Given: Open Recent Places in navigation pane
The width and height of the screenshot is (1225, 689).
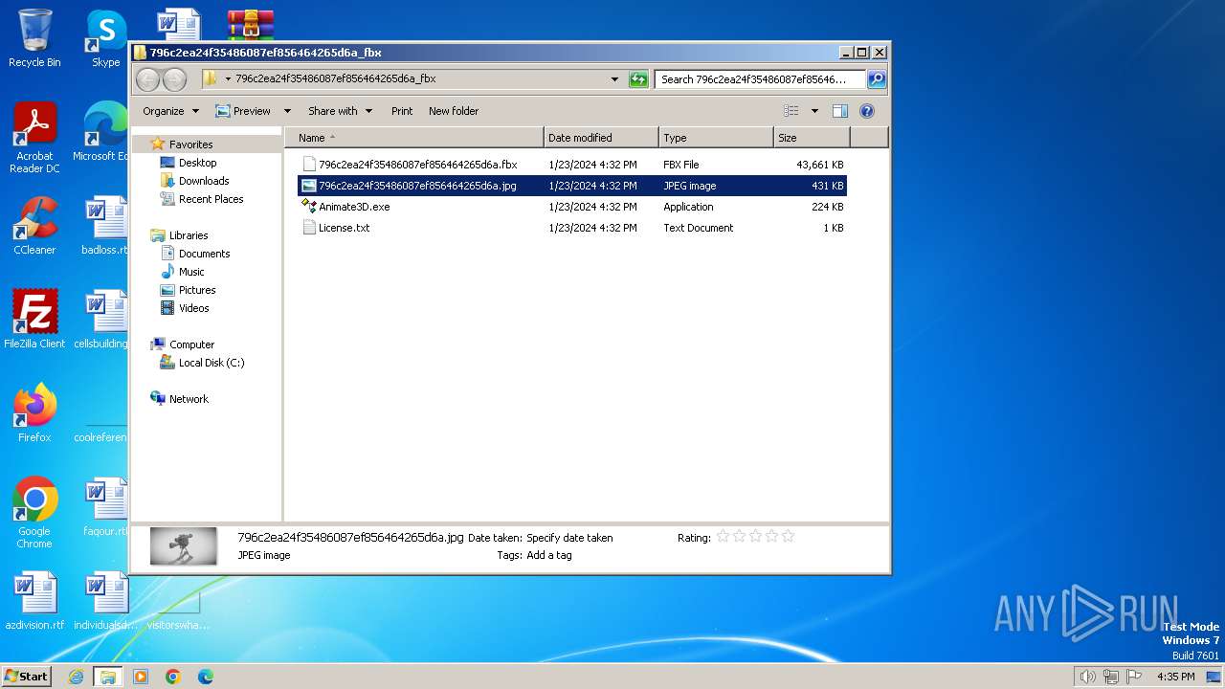Looking at the screenshot, I should (211, 199).
